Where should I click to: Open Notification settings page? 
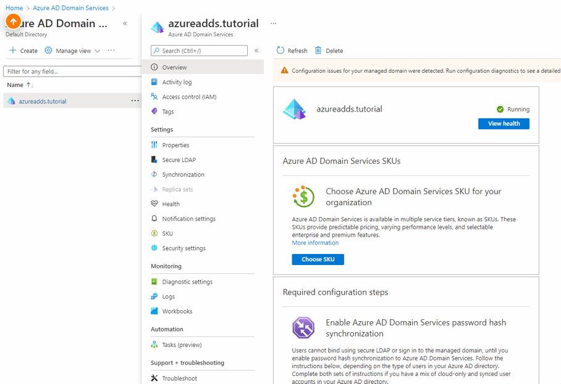click(x=189, y=219)
